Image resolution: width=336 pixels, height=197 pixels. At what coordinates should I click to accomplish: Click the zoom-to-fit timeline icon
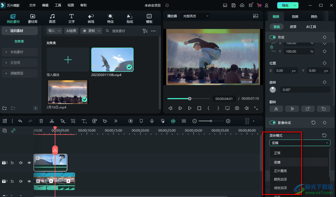(x=184, y=121)
